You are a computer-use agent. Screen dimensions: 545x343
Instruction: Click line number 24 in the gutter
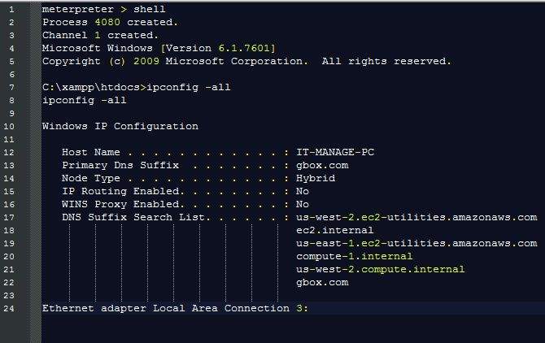9,308
